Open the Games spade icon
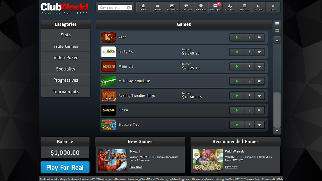Screen dimensions: 322x181 click(x=158, y=7)
